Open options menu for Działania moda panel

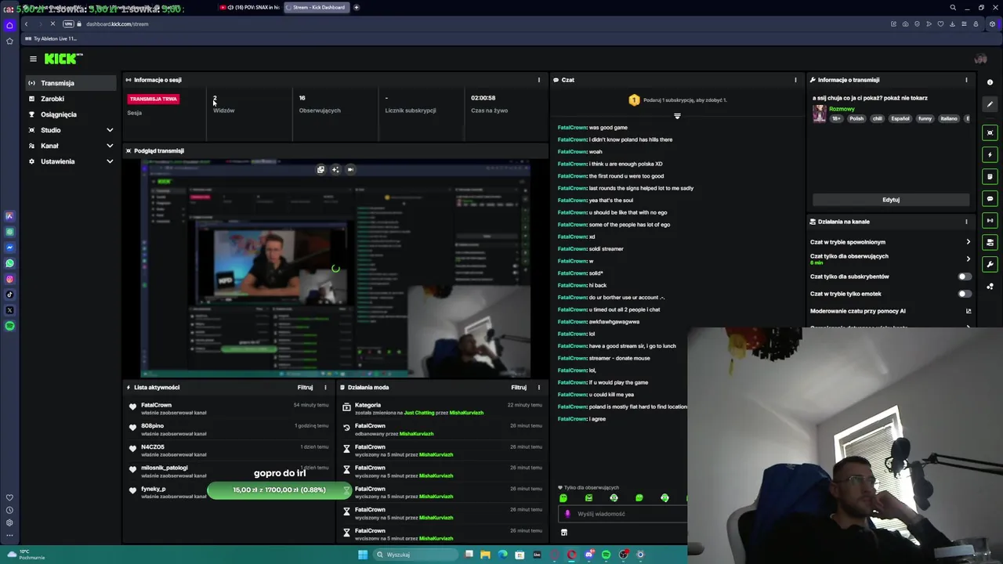tap(538, 387)
